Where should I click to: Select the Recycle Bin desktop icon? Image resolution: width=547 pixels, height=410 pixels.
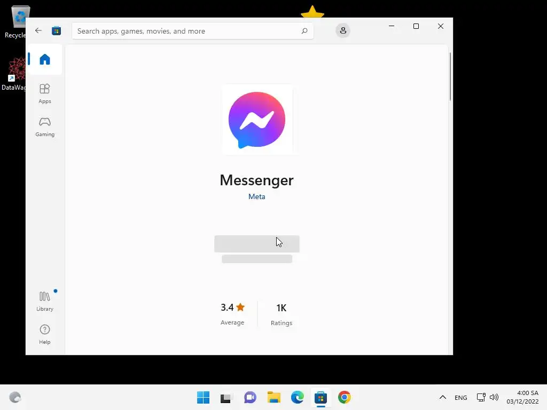click(15, 22)
